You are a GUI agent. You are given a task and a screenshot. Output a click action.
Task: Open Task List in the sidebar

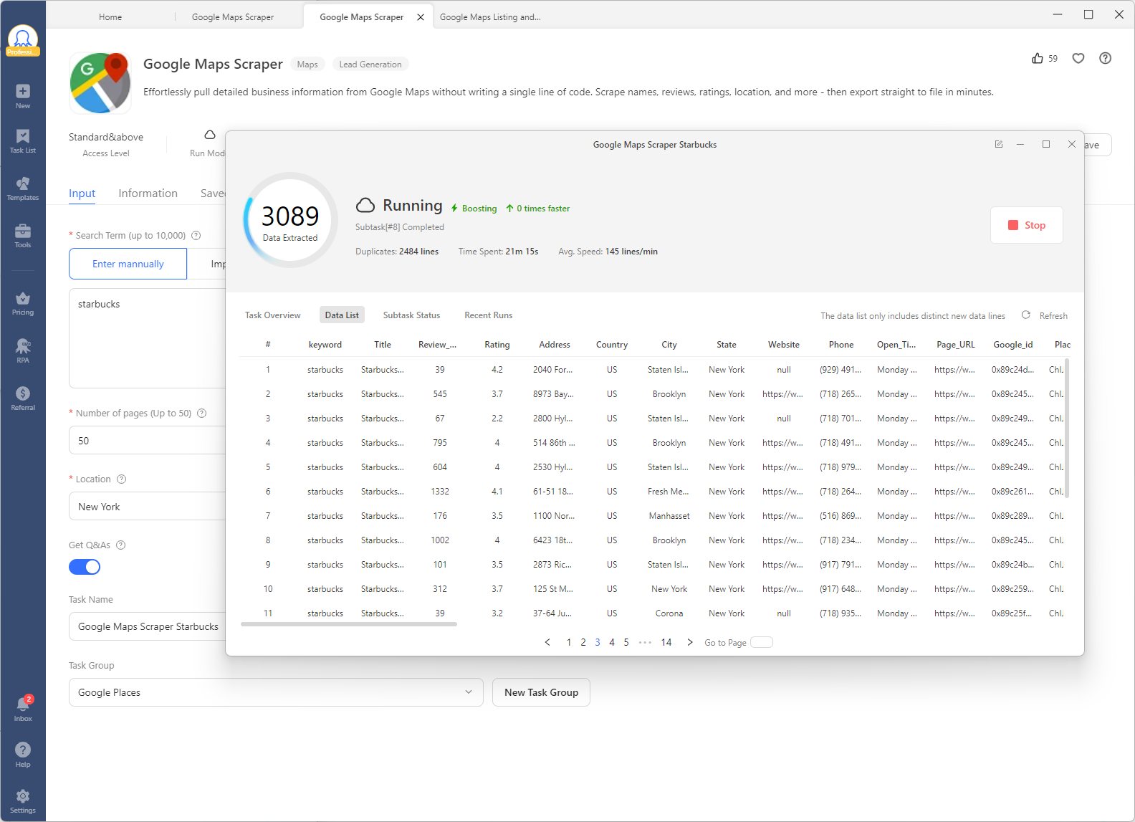pyautogui.click(x=23, y=141)
